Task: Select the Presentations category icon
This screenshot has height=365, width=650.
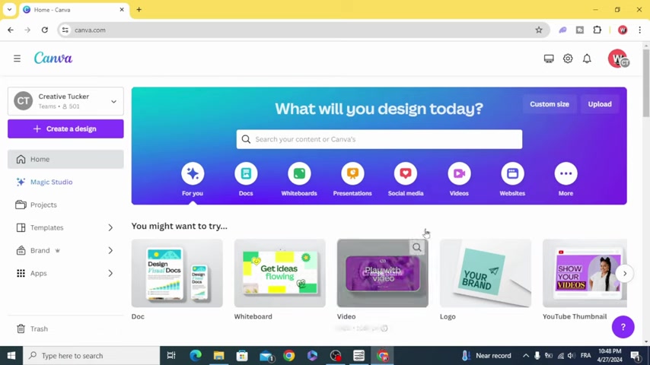Action: pos(352,173)
